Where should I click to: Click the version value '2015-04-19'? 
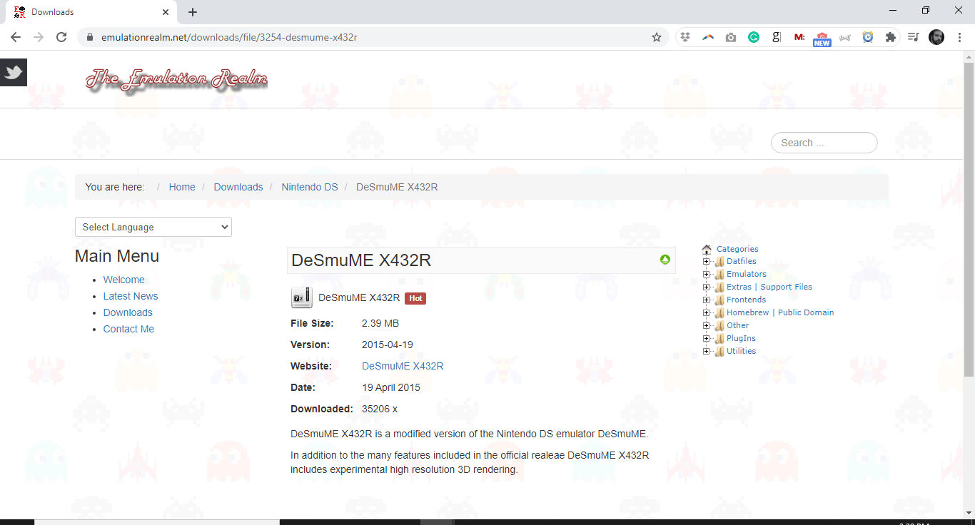[388, 345]
